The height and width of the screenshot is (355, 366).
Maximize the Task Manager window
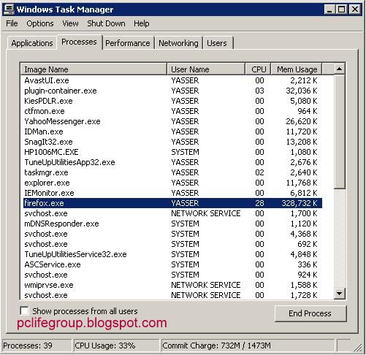[341, 9]
